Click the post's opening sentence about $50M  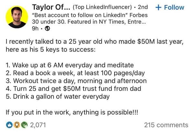pos(95,46)
